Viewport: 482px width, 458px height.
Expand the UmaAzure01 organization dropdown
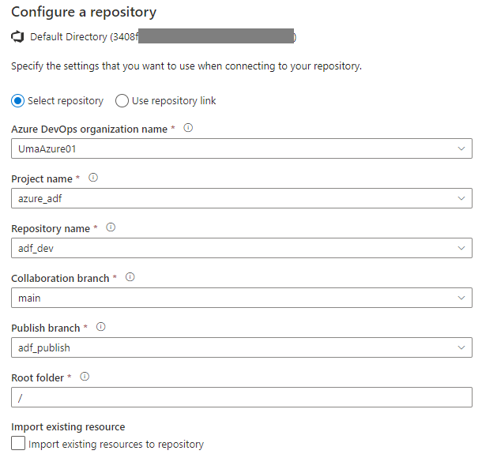click(242, 148)
